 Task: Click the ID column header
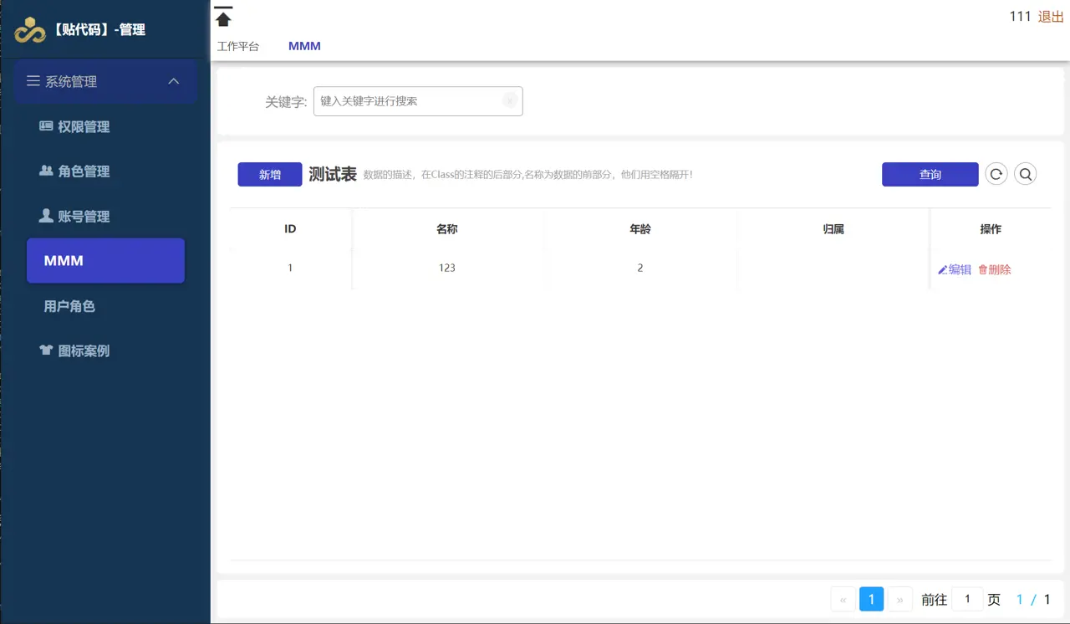pyautogui.click(x=290, y=229)
